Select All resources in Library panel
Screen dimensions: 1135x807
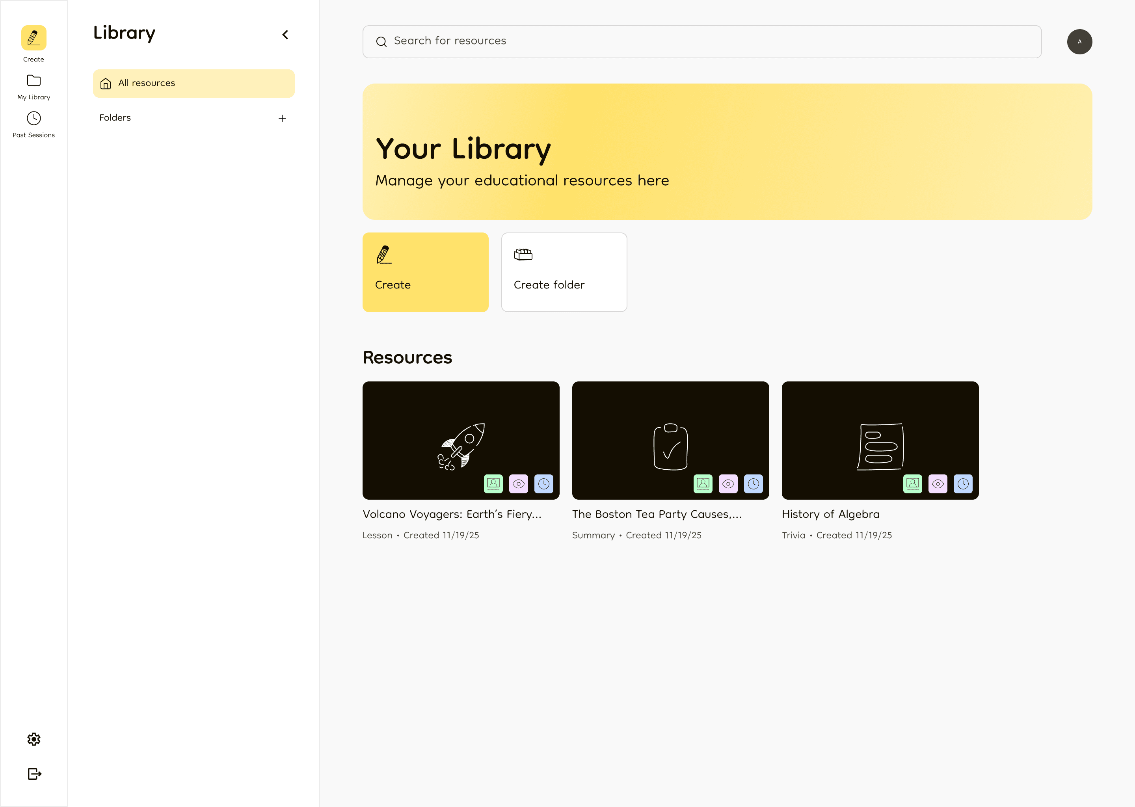pyautogui.click(x=194, y=83)
